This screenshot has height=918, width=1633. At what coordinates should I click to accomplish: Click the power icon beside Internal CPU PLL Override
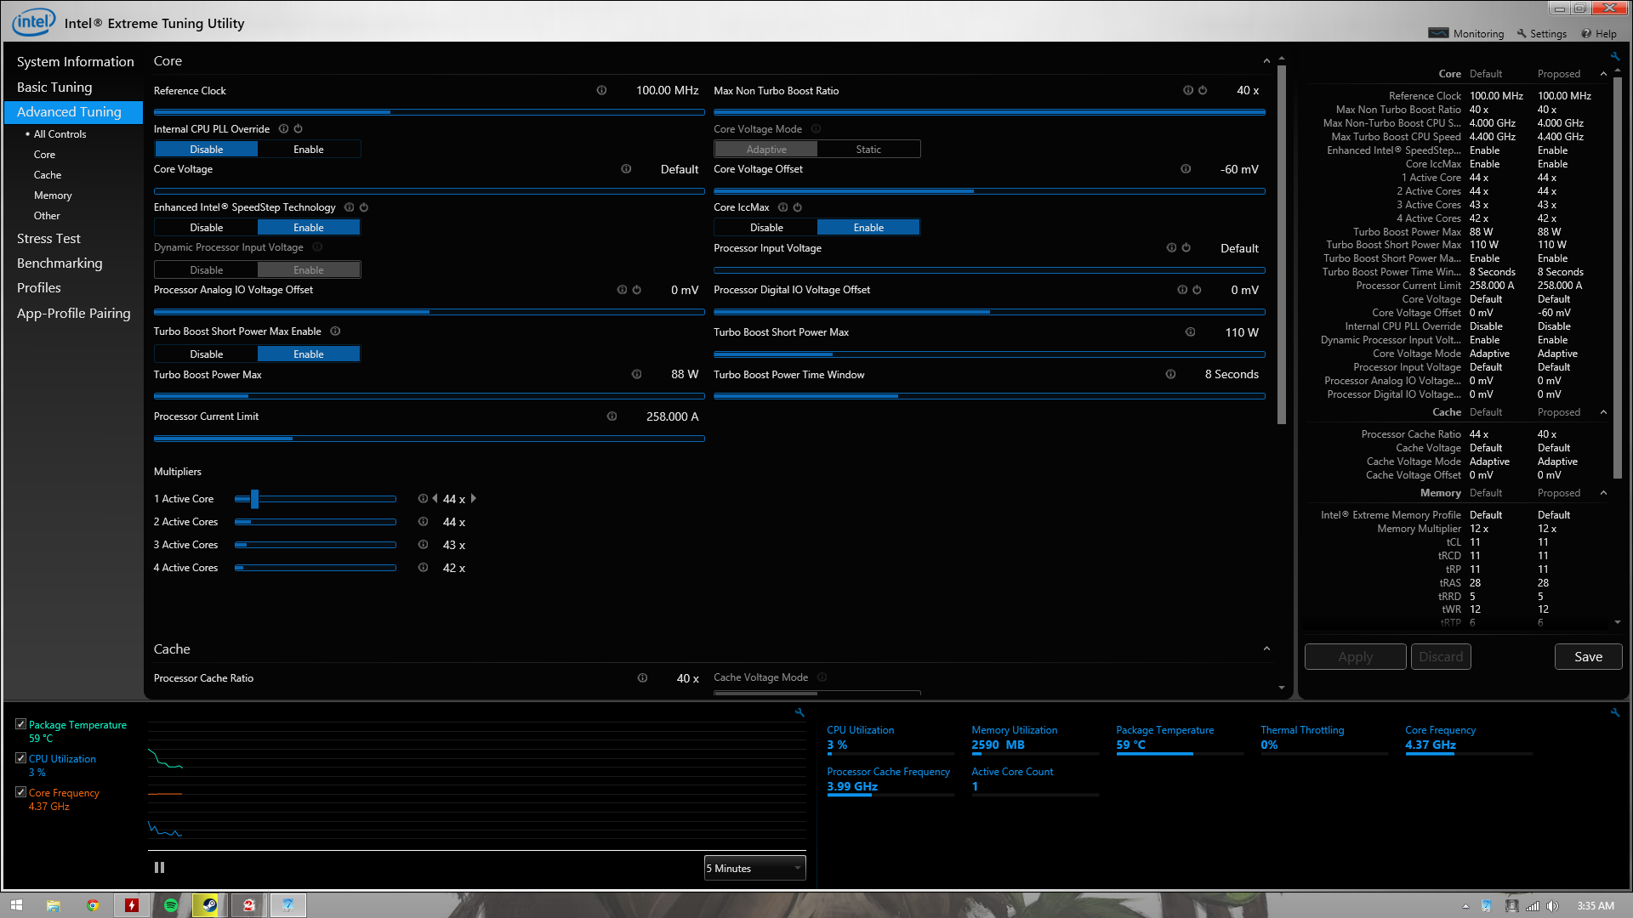(x=299, y=129)
